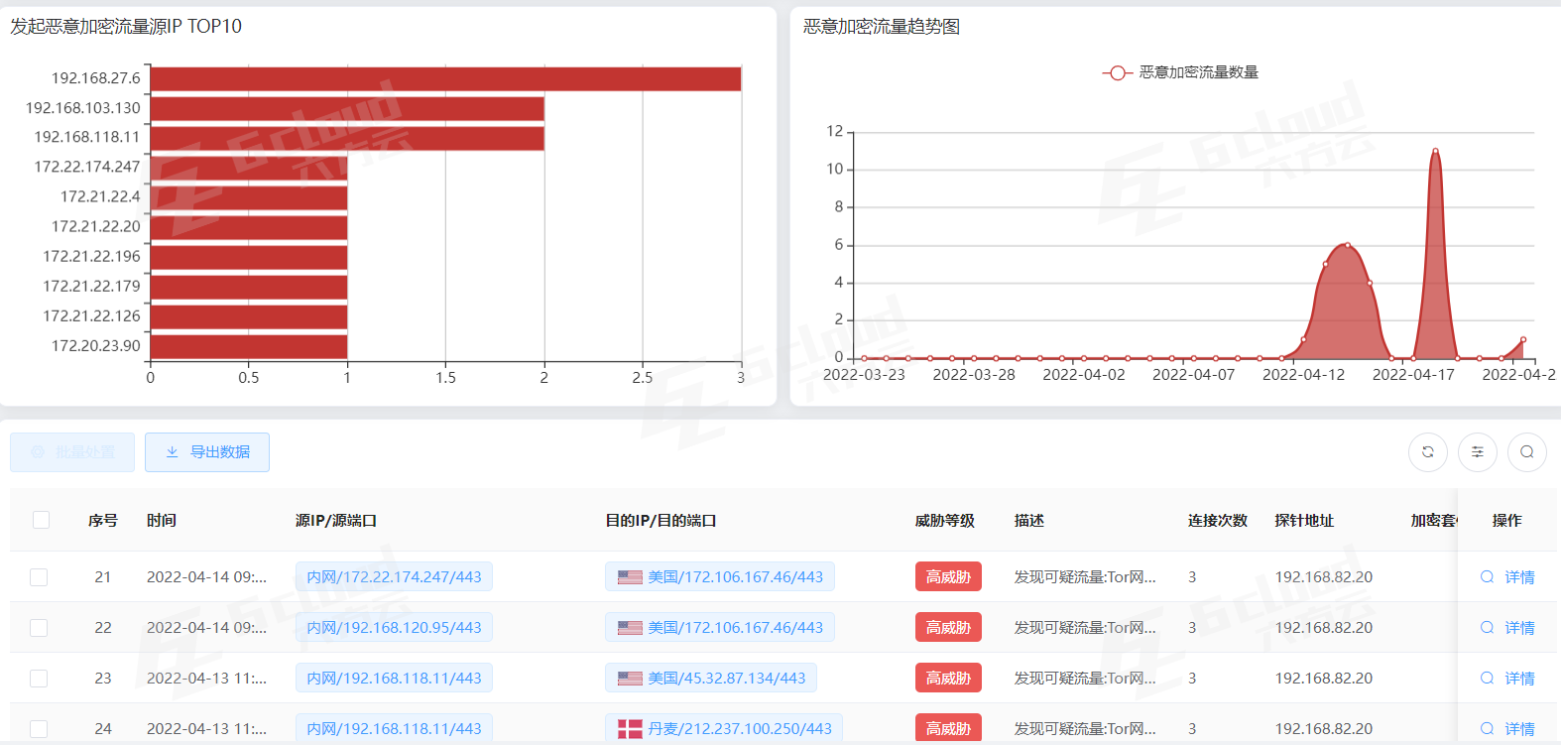Click the 高威胁 badge in row 22
Viewport: 1561px width, 745px height.
point(948,628)
